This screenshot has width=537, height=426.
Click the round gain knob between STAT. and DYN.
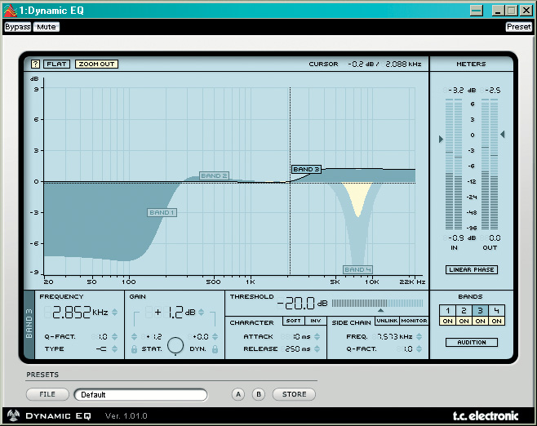point(175,345)
